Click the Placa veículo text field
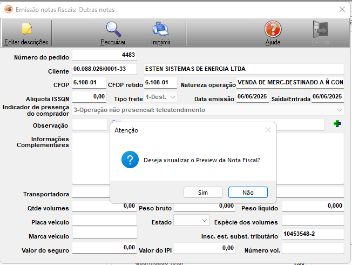The height and width of the screenshot is (265, 352). 104,220
